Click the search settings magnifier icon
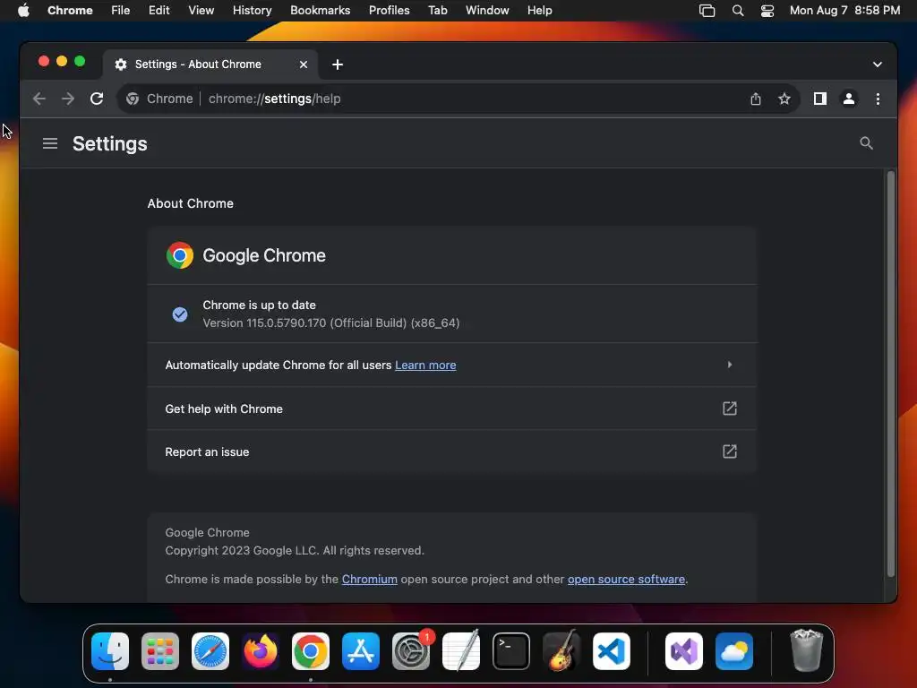This screenshot has width=917, height=688. pos(866,143)
